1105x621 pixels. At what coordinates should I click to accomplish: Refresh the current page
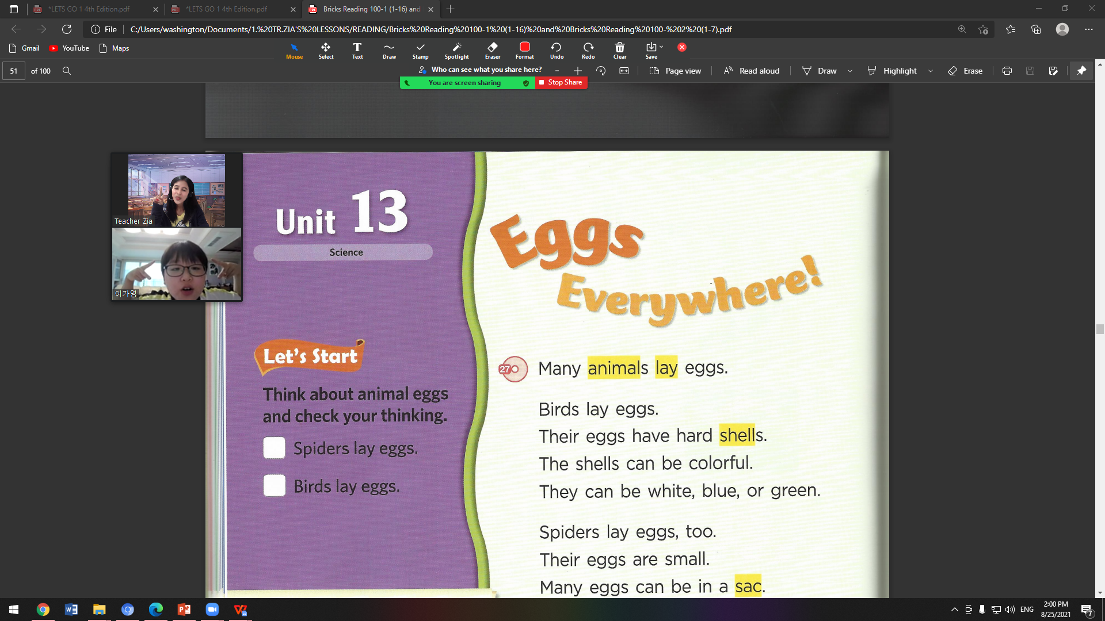tap(67, 29)
